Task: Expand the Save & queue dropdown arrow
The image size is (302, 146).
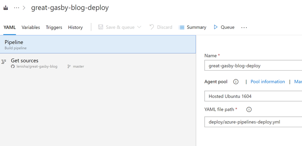Action: [x=139, y=27]
